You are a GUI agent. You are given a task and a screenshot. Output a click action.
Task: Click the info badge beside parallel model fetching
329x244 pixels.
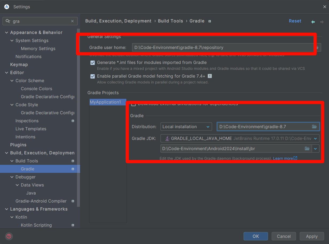[210, 76]
